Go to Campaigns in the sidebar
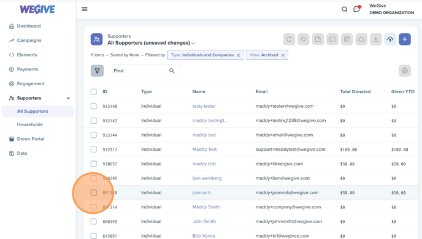The image size is (422, 239). tap(29, 40)
